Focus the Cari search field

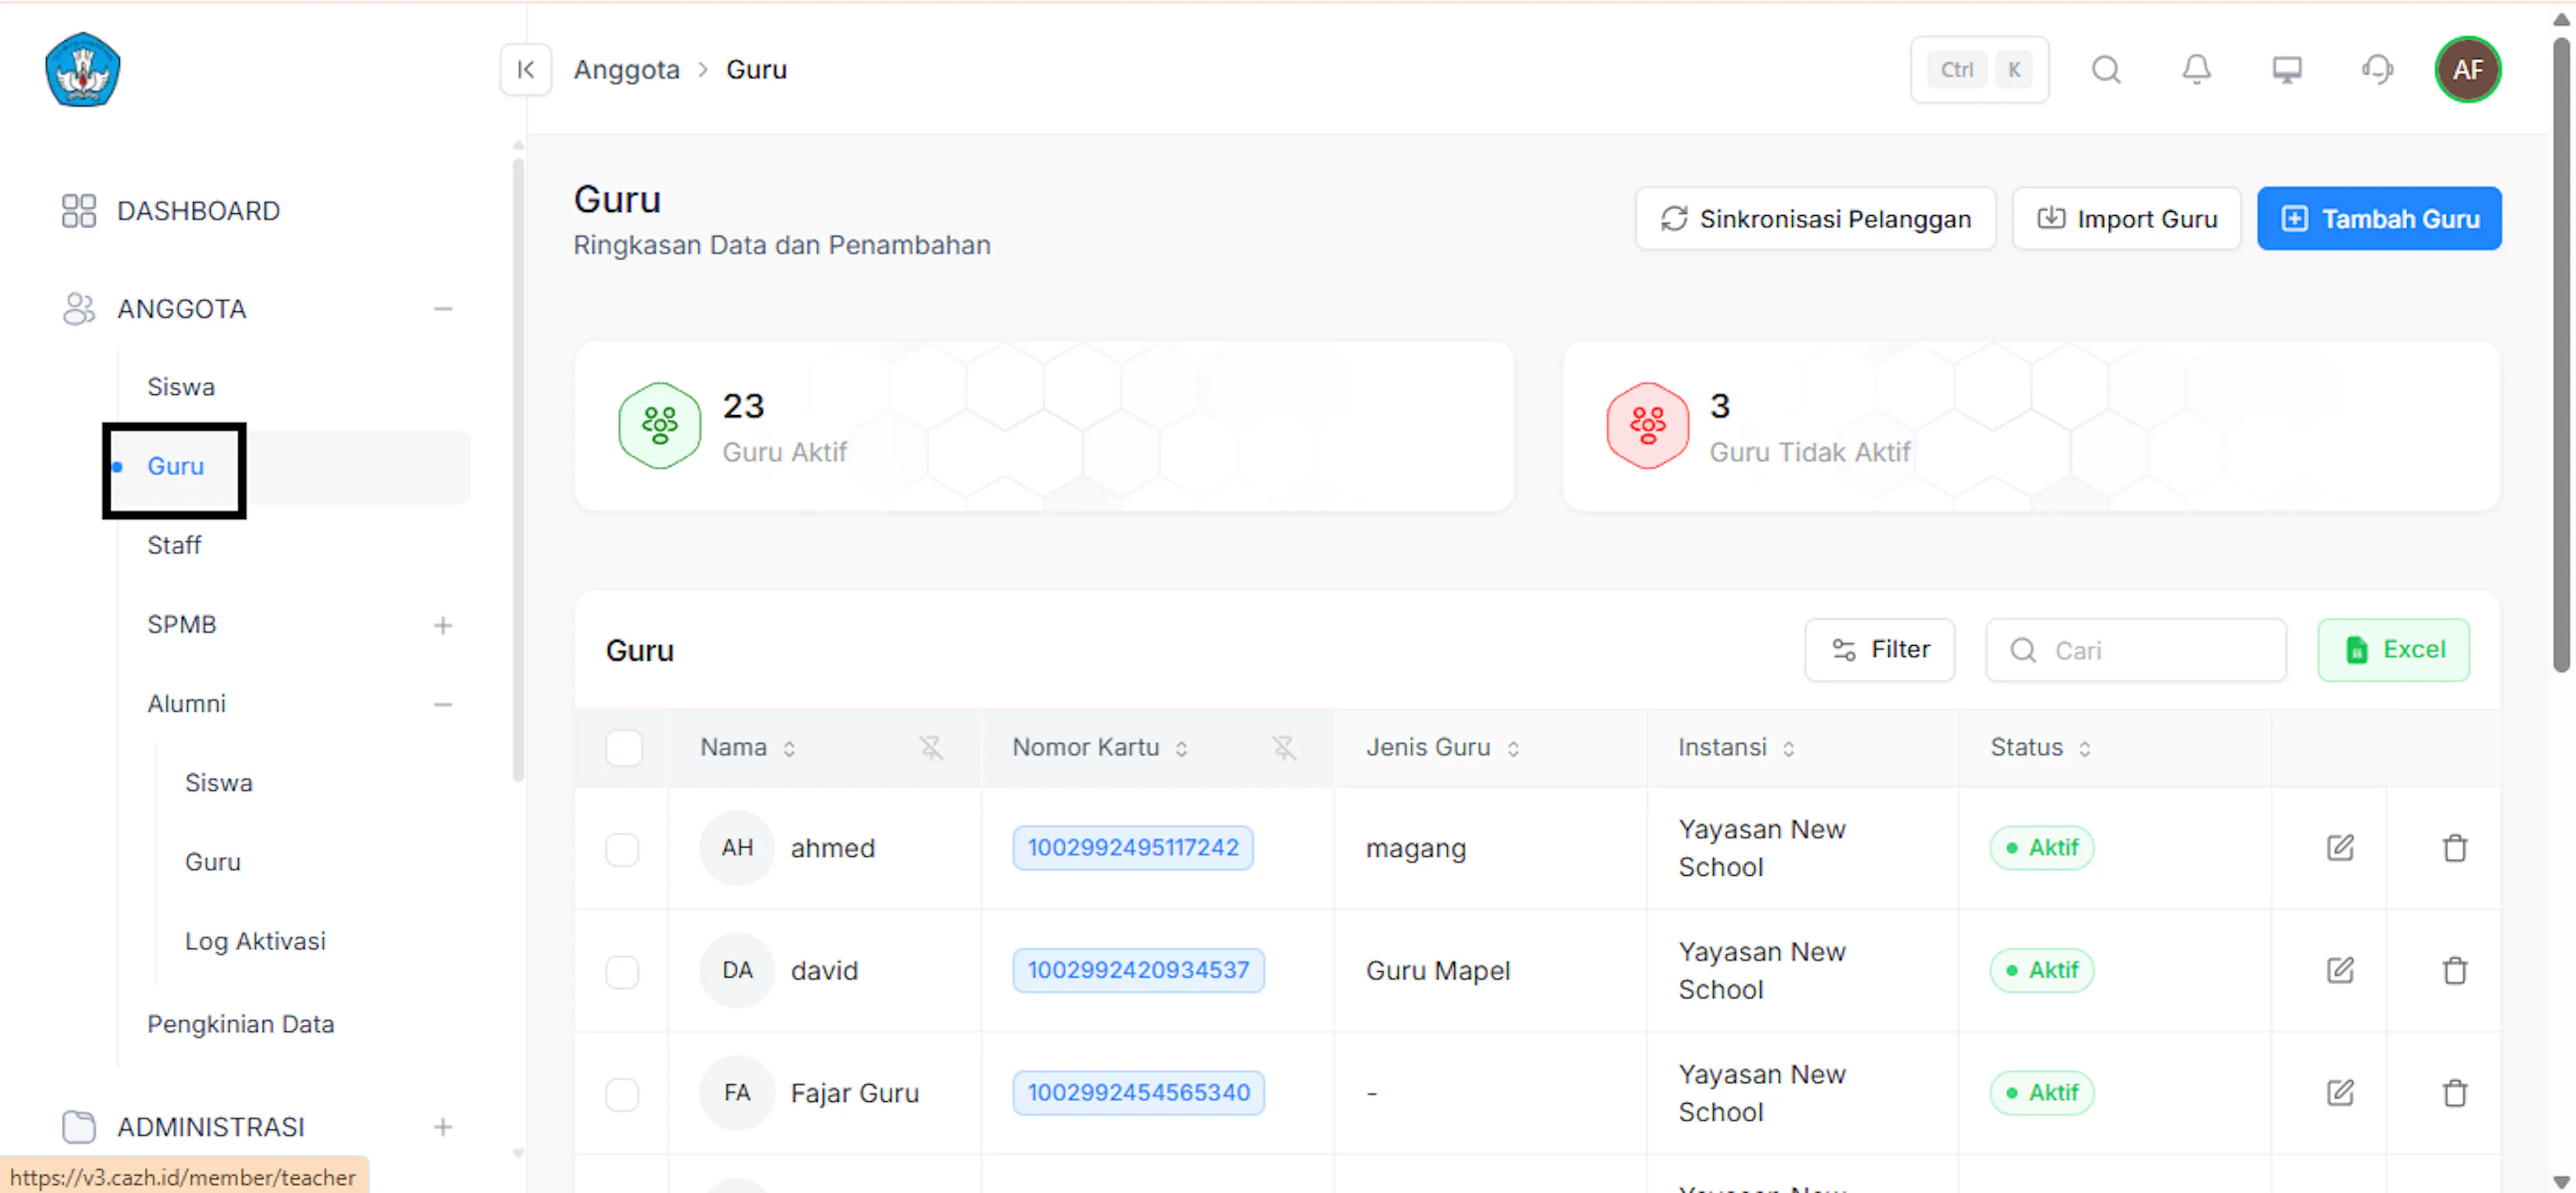coord(2135,650)
